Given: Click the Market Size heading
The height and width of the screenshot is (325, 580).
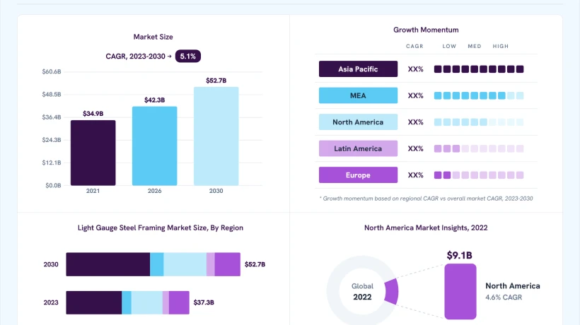Looking at the screenshot, I should pos(153,37).
